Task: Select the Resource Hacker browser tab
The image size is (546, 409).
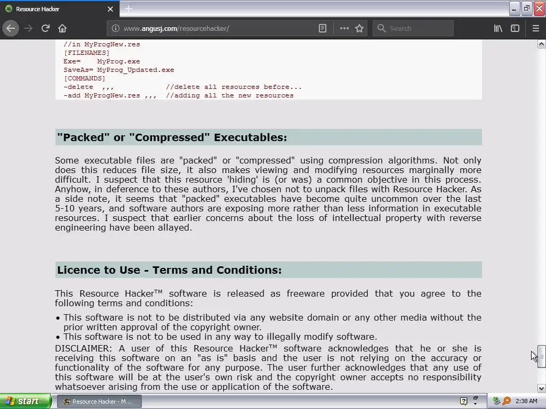Action: [60, 9]
